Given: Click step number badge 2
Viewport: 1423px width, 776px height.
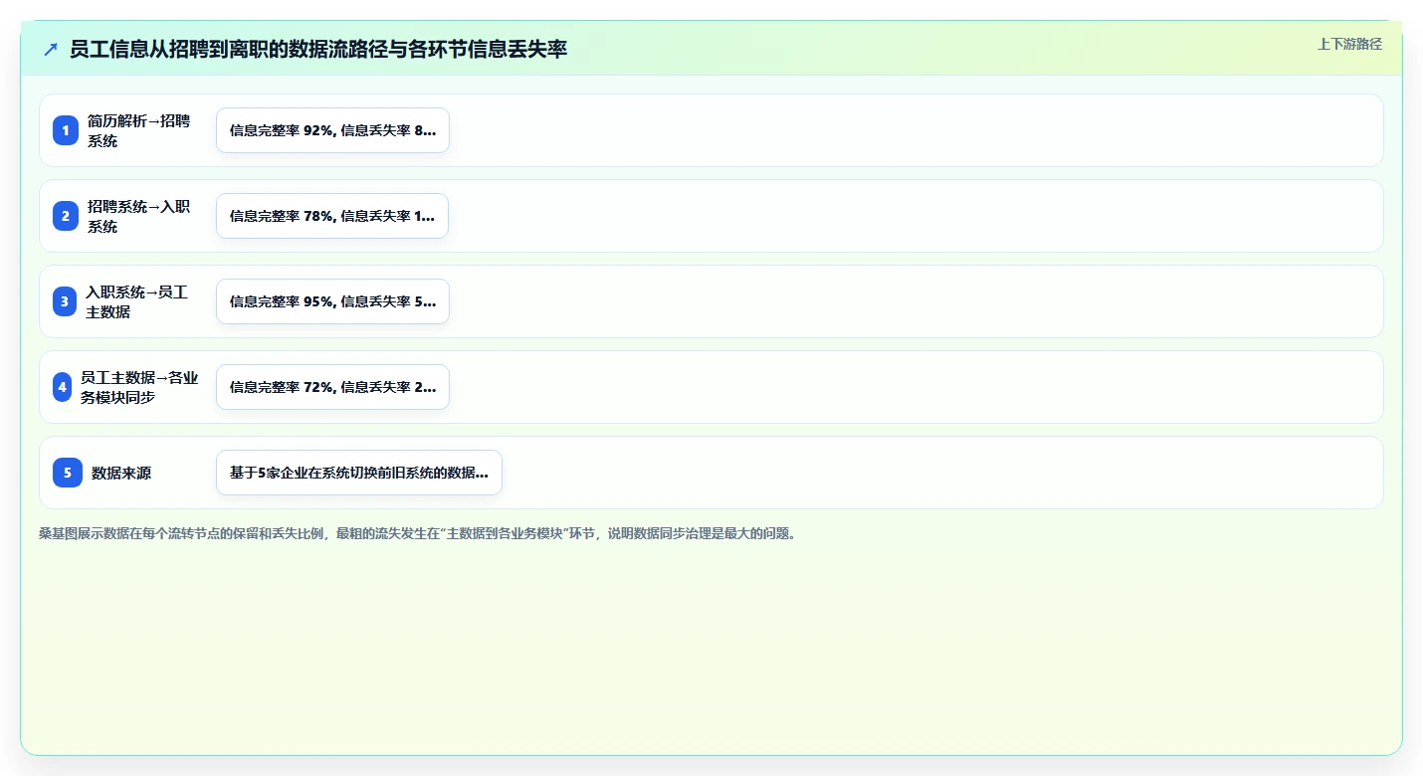Looking at the screenshot, I should (67, 216).
